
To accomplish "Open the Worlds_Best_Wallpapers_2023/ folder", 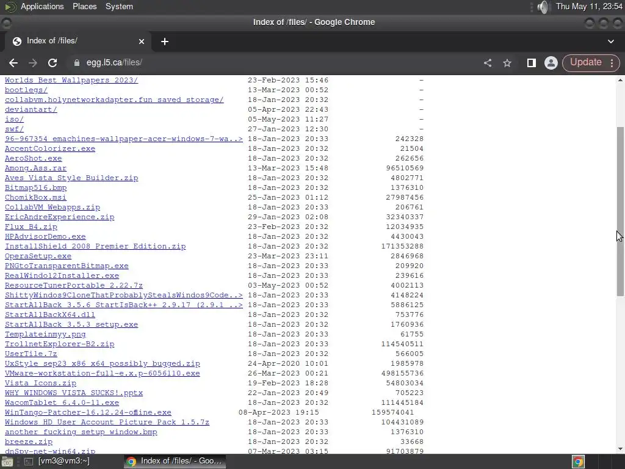I will [x=71, y=80].
